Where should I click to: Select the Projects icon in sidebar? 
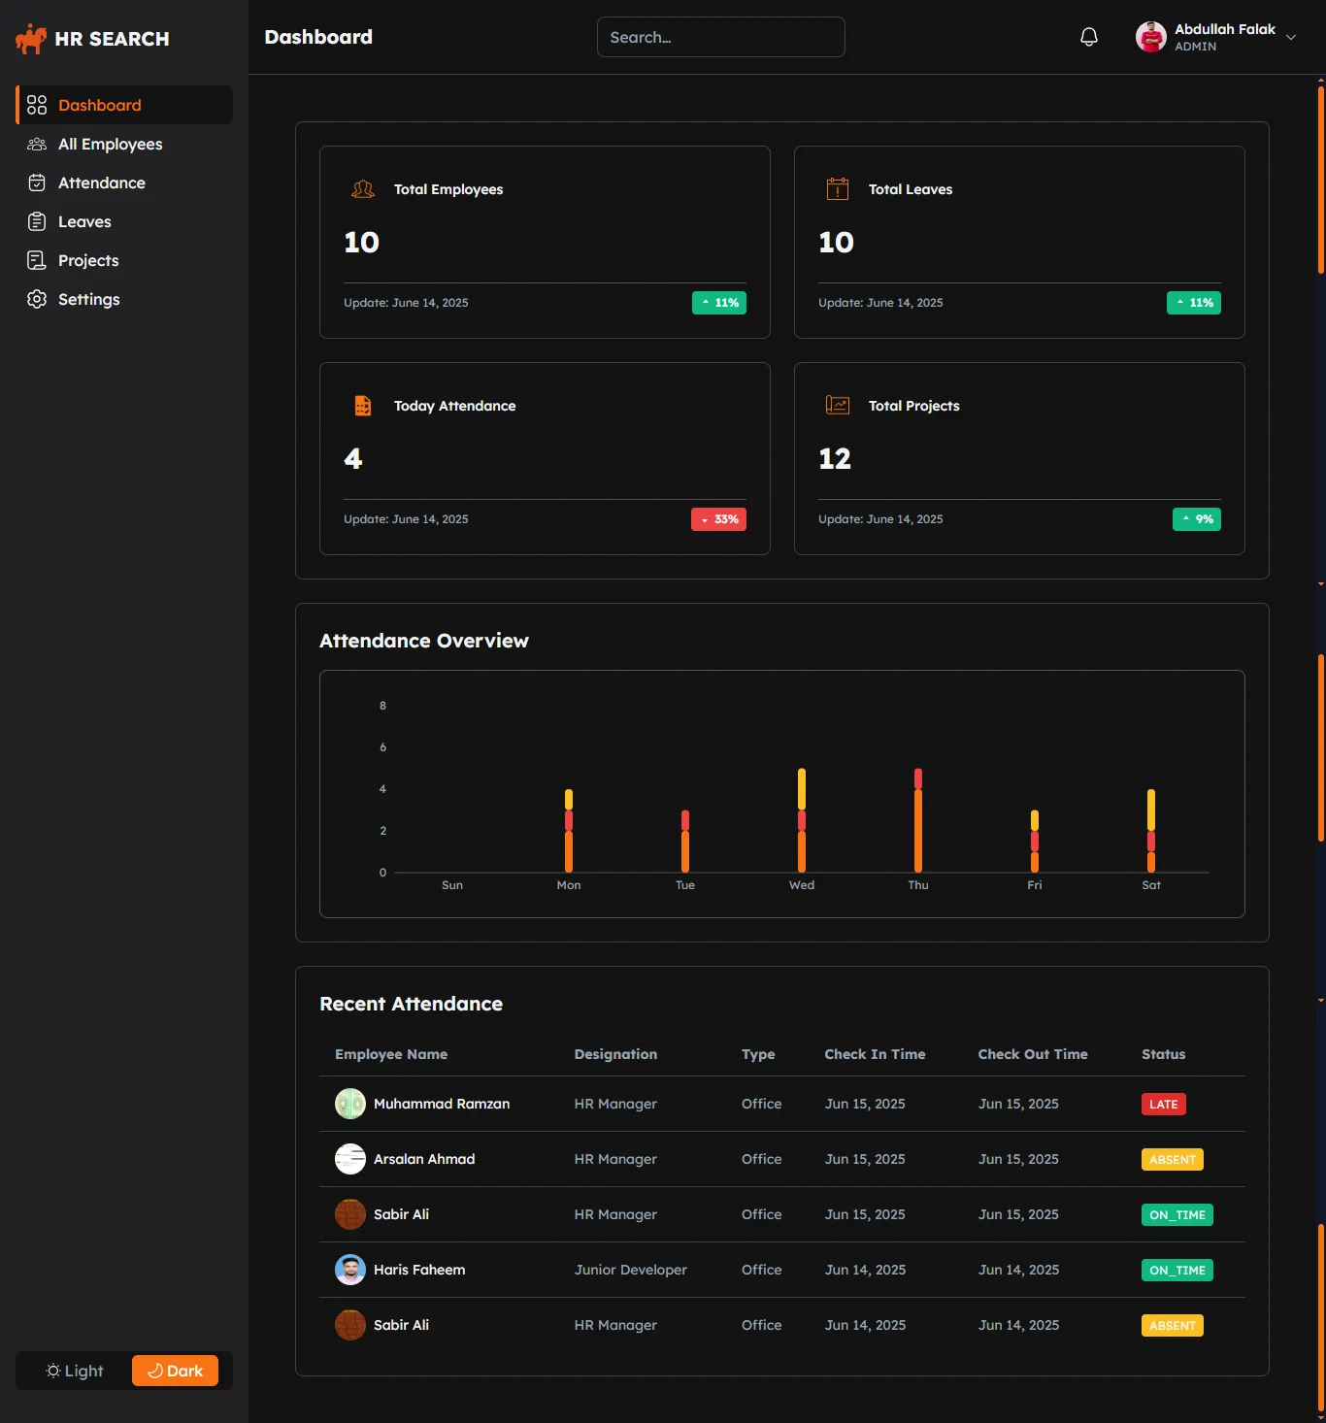point(36,260)
